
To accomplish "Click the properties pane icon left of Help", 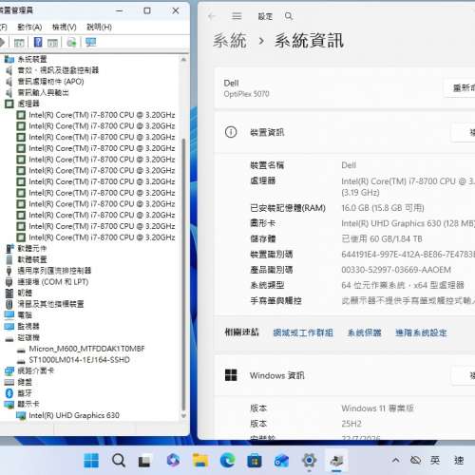I will (19, 43).
